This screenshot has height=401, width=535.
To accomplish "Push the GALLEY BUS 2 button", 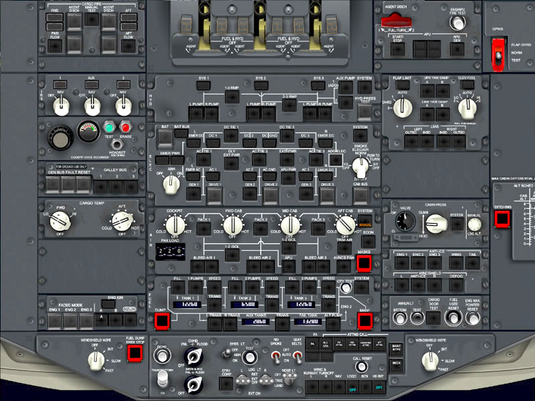I will pos(116,187).
